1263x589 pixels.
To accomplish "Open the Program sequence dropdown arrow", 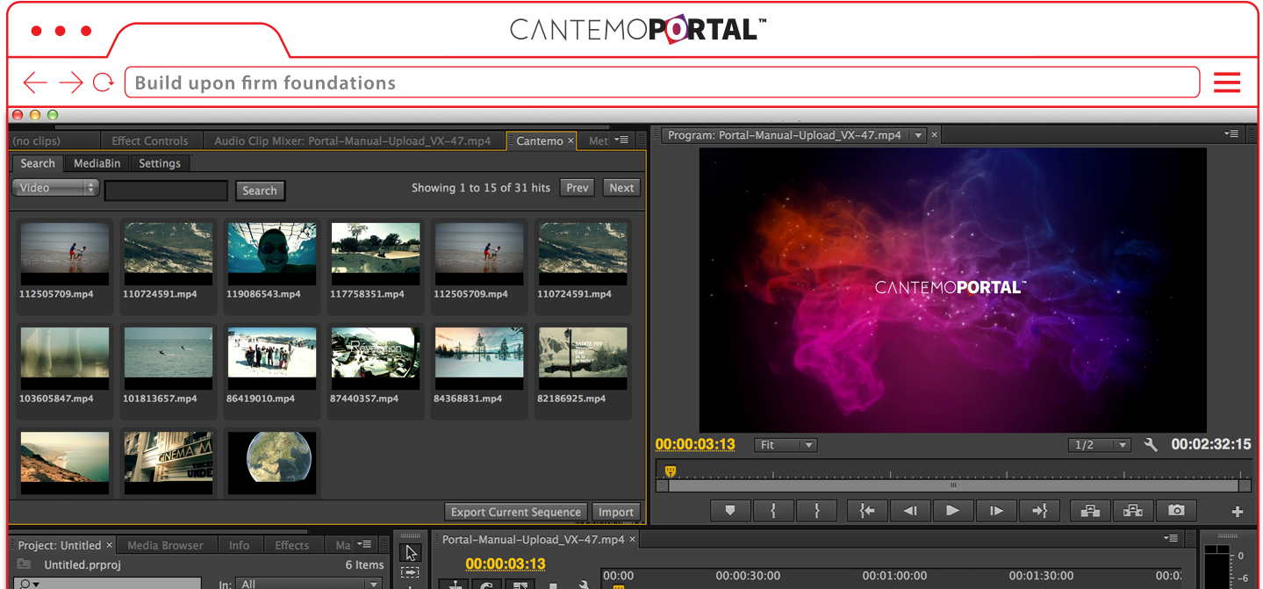I will pyautogui.click(x=918, y=135).
